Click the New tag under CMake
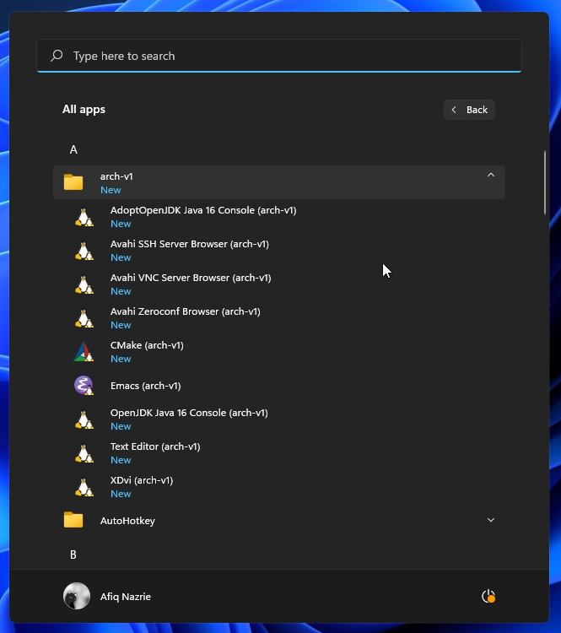 tap(121, 359)
